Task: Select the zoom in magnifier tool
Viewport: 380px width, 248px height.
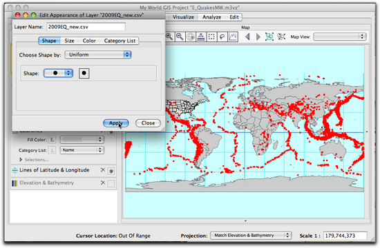Action: pyautogui.click(x=169, y=37)
